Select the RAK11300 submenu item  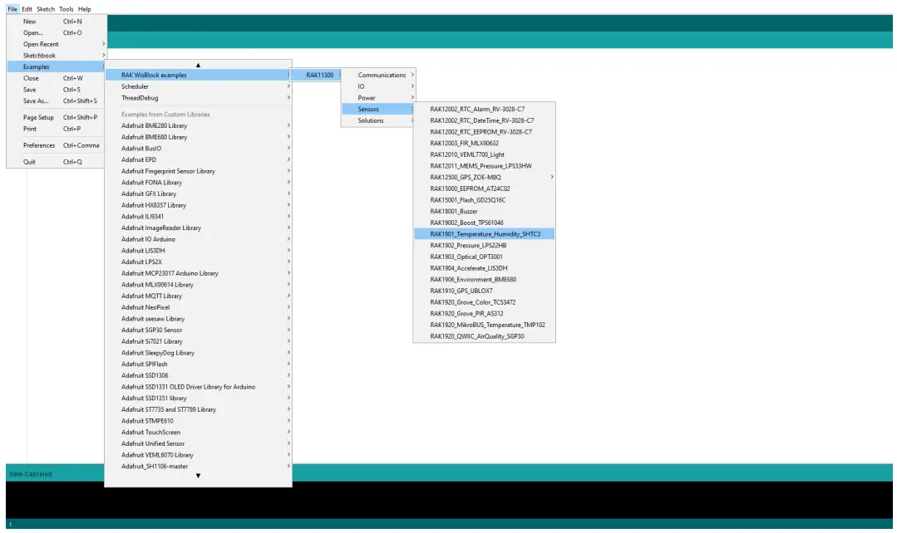(317, 75)
